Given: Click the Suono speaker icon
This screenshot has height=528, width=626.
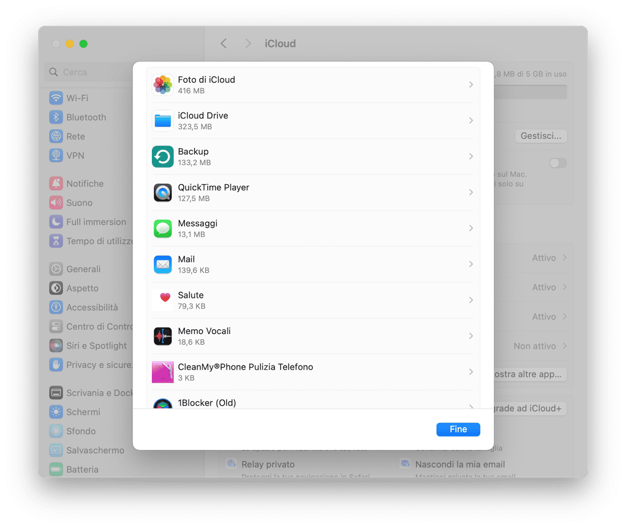Looking at the screenshot, I should (x=56, y=203).
